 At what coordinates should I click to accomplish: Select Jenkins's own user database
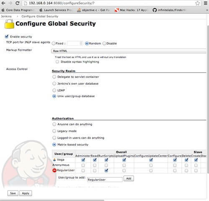54,84
